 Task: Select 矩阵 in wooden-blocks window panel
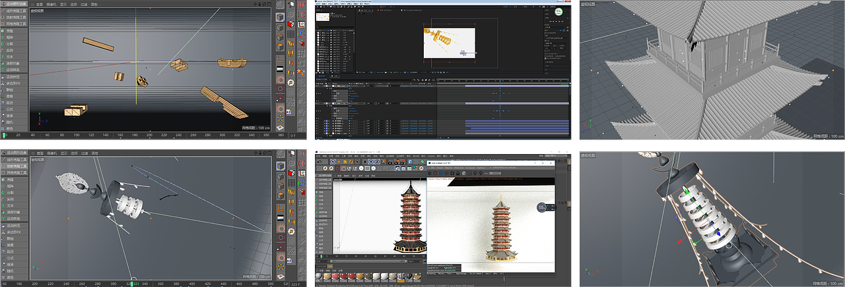15,38
